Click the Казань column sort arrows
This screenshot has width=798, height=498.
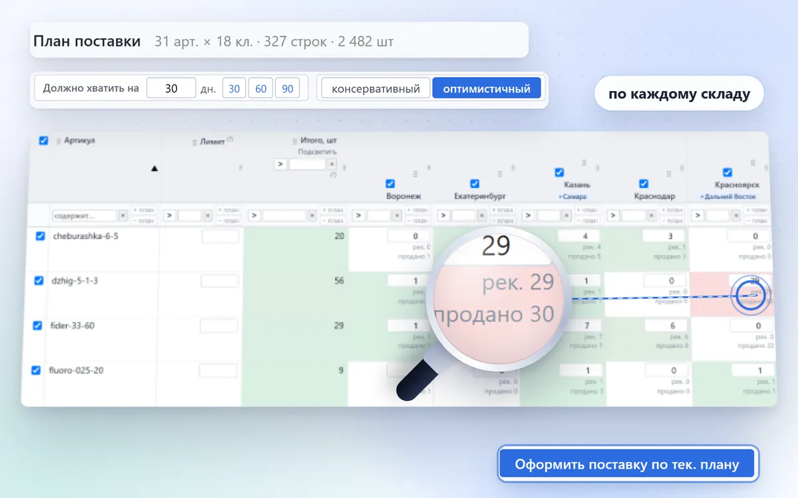597,168
